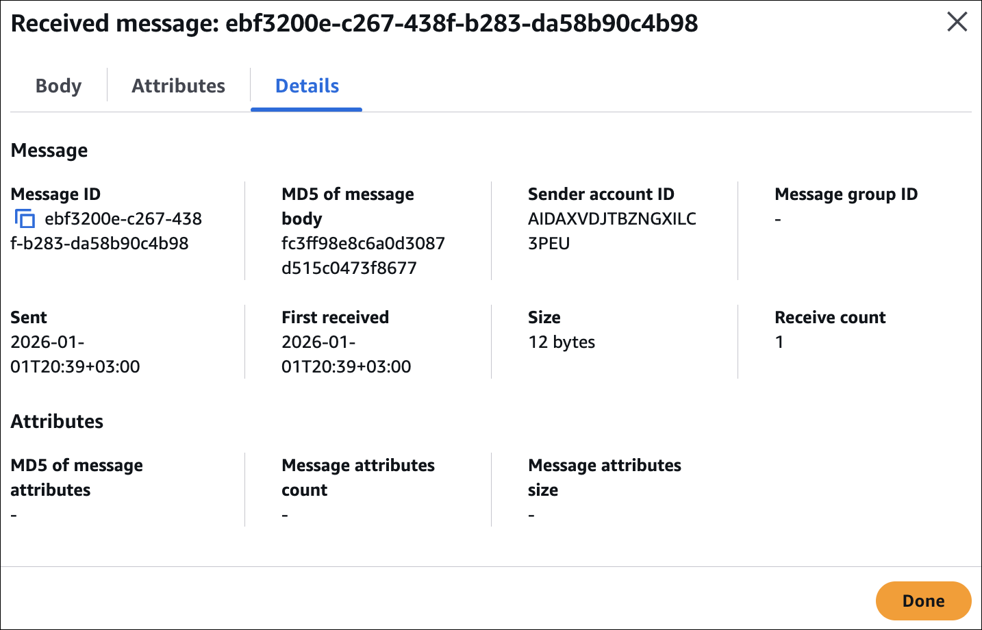Viewport: 982px width, 630px height.
Task: Open the Attributes tab
Action: 178,86
